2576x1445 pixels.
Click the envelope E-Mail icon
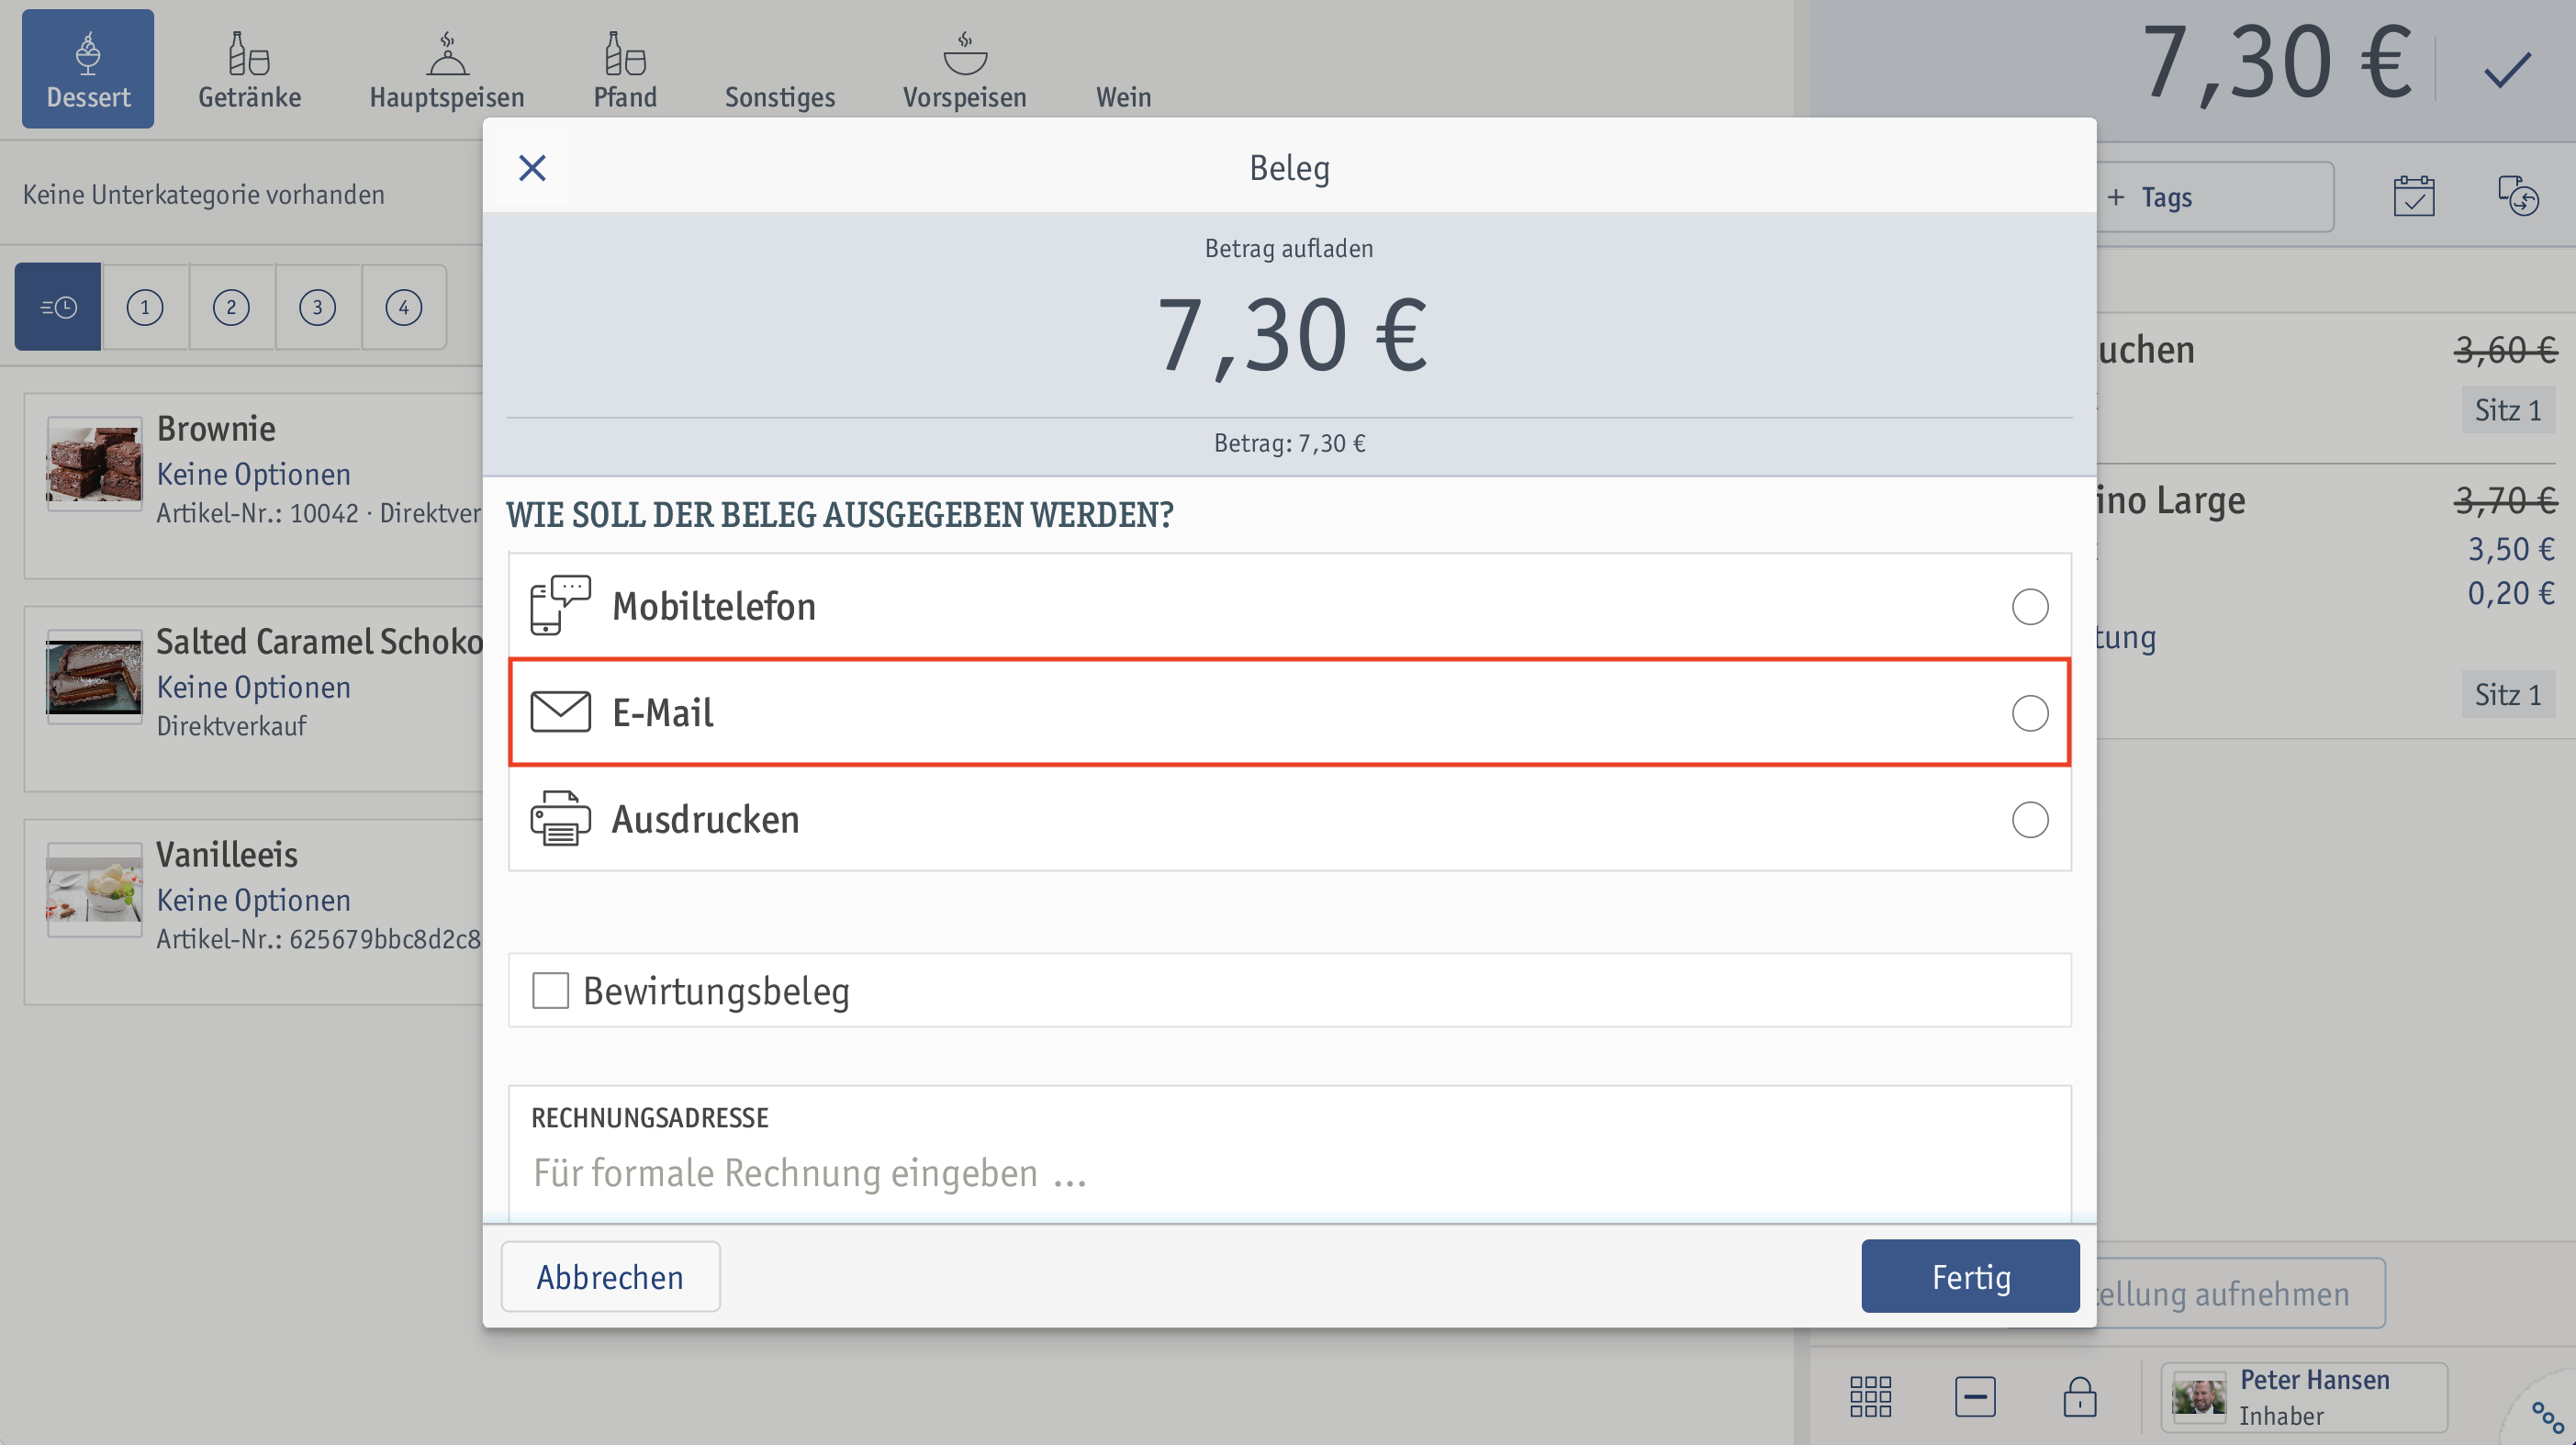(560, 712)
